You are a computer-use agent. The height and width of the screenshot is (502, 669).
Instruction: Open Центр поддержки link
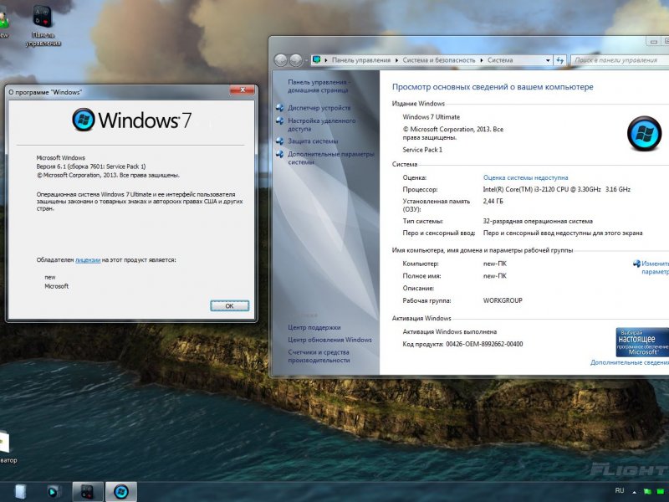(314, 327)
